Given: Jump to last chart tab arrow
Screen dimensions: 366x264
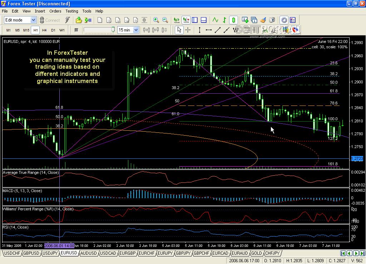Looking at the screenshot, I should (x=362, y=253).
